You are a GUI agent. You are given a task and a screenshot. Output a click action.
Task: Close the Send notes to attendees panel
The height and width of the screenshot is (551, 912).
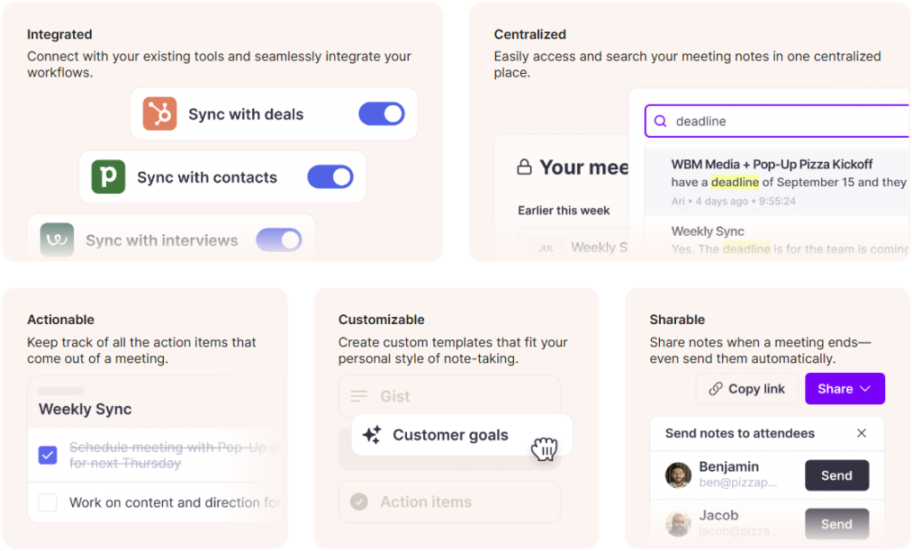[861, 434]
